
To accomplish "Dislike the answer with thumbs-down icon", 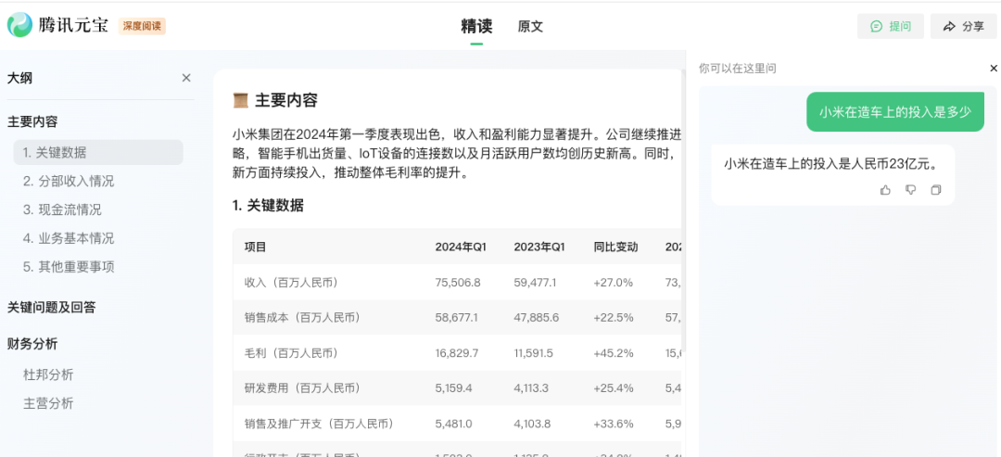I will point(911,189).
